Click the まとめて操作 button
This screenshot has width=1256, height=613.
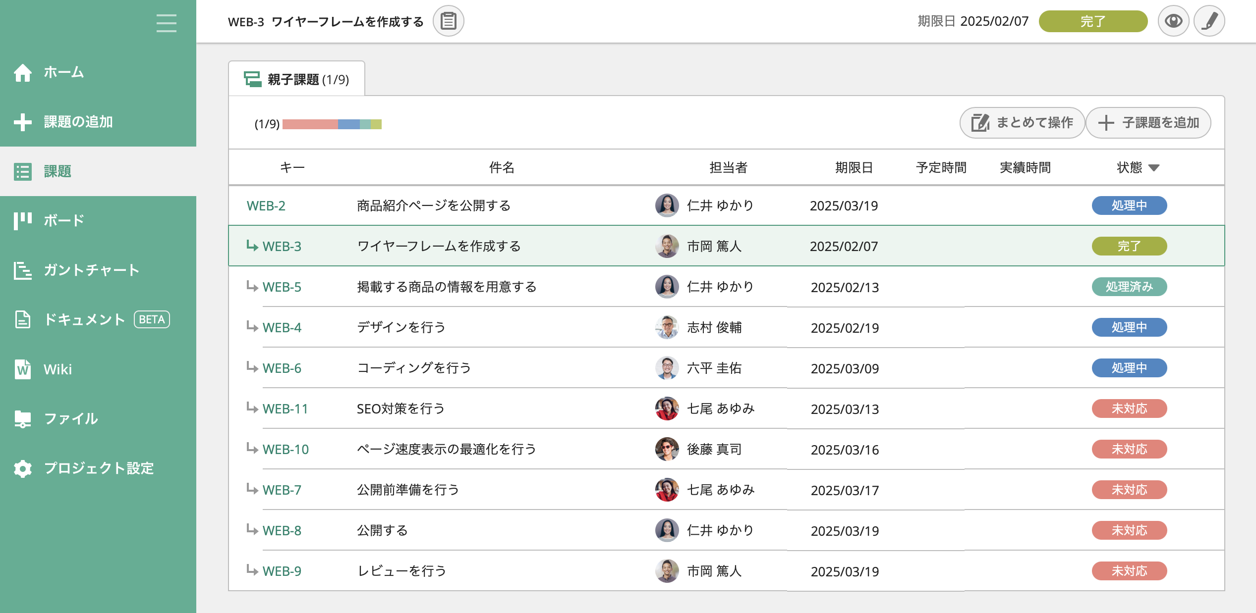pos(1022,123)
